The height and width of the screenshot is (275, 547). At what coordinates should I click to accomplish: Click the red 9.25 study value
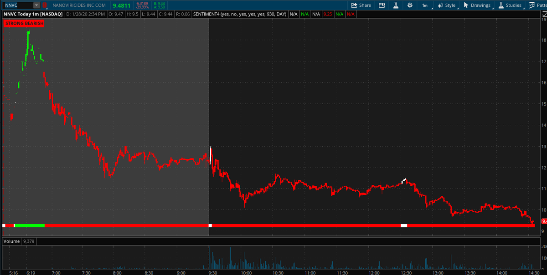tap(327, 14)
